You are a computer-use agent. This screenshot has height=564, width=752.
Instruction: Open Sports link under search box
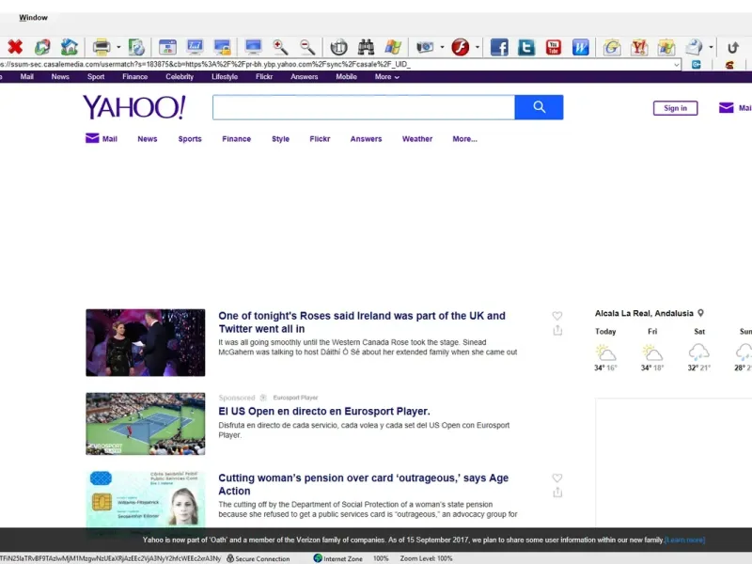click(190, 139)
